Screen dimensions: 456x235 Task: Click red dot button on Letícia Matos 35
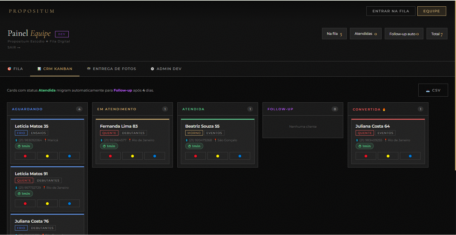click(x=25, y=156)
